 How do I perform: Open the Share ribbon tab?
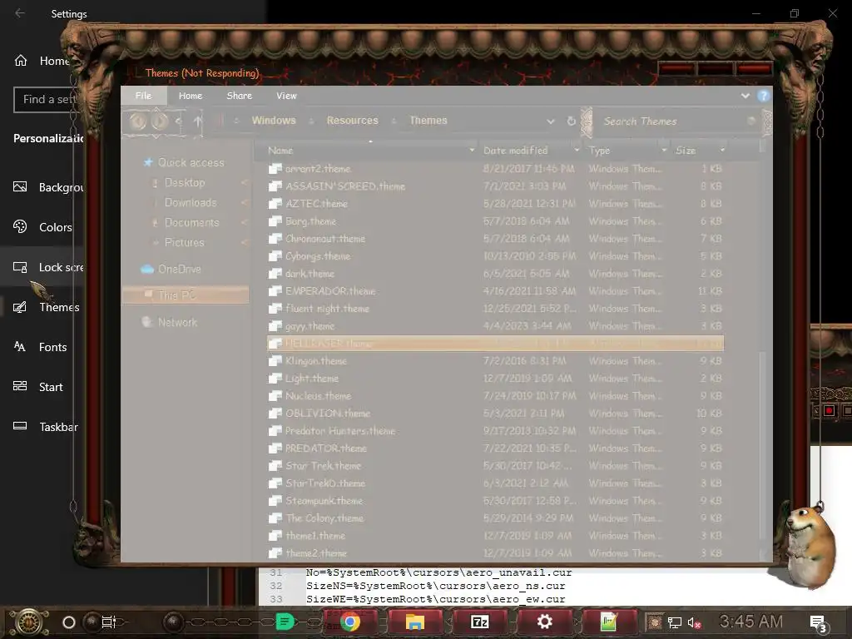click(239, 96)
